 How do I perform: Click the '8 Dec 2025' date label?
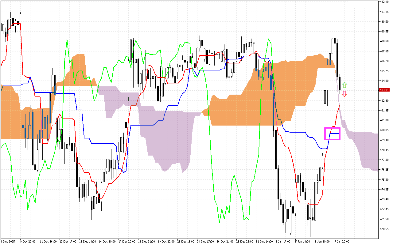click(x=8, y=241)
